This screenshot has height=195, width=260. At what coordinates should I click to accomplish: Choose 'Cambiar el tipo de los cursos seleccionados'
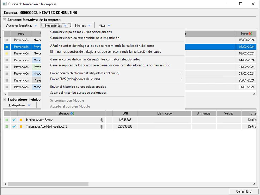point(81,32)
